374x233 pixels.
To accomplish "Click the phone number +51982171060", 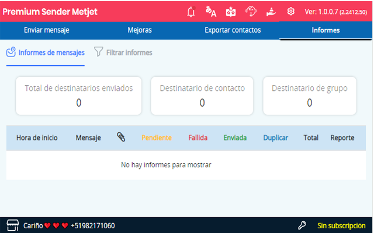I will [x=93, y=225].
